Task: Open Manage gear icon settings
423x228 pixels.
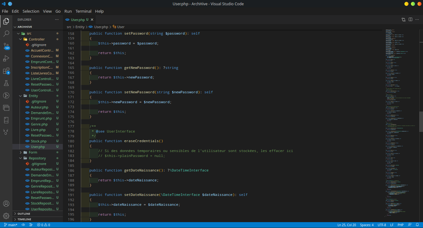Action: pos(6,216)
